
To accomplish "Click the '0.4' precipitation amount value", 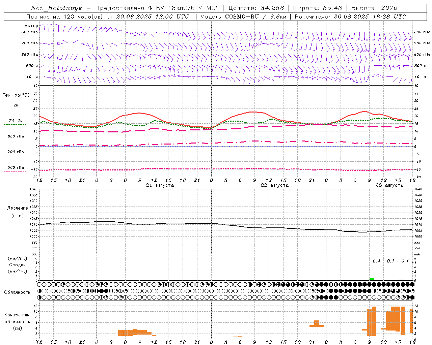I will click(376, 261).
